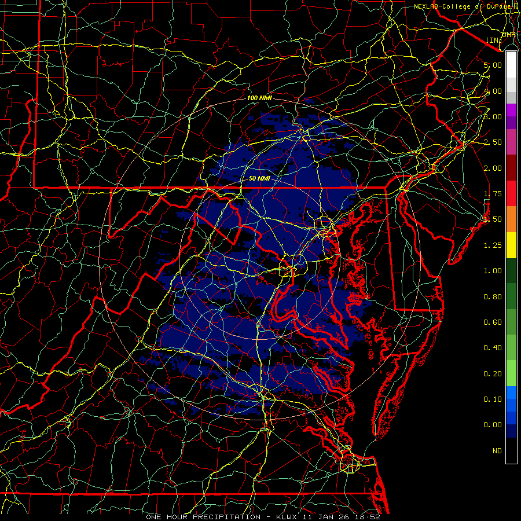Click the 1.00 legend value
The width and height of the screenshot is (521, 521).
tap(493, 271)
